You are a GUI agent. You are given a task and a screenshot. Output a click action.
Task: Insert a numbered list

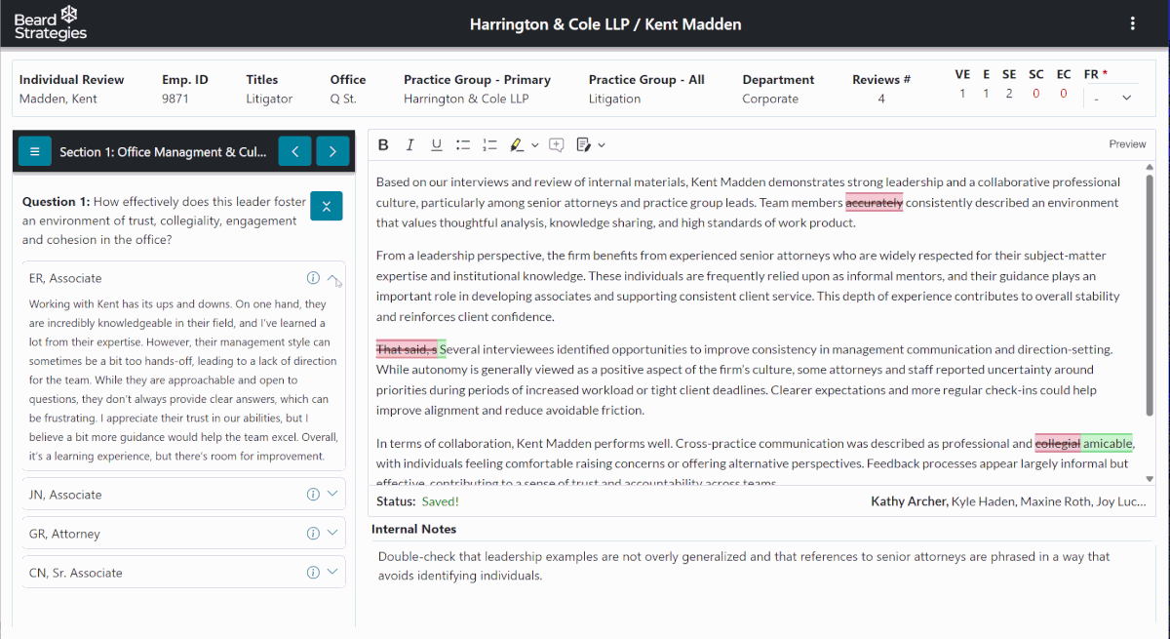(489, 144)
